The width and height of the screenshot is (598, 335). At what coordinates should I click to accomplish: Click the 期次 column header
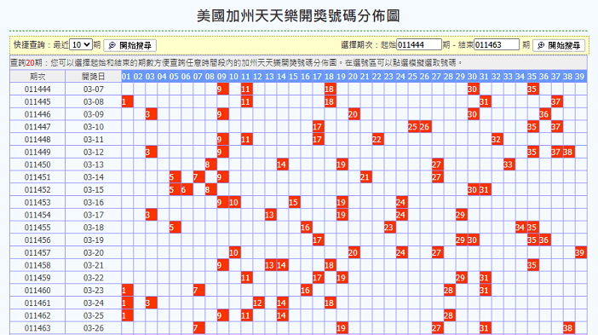click(x=37, y=77)
